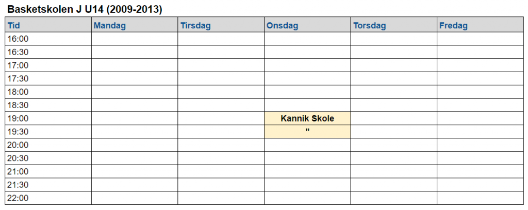Viewport: 528px width, 210px height.
Task: Select the 19:30 time row label
Action: (x=48, y=132)
